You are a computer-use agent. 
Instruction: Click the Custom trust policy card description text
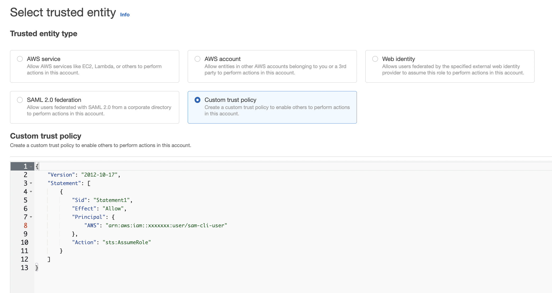coord(277,111)
